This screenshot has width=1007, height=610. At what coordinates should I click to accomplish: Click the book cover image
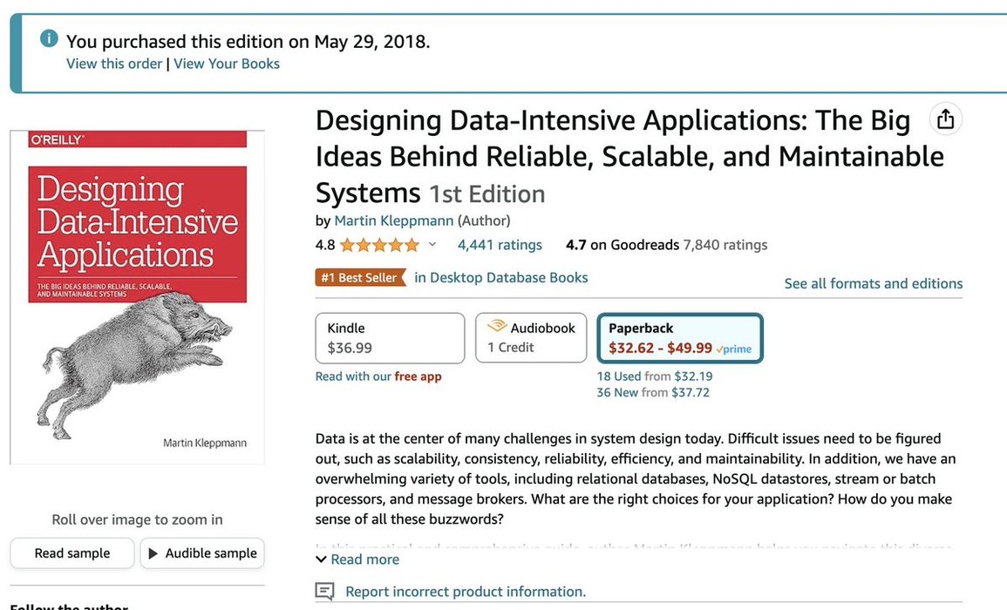138,297
